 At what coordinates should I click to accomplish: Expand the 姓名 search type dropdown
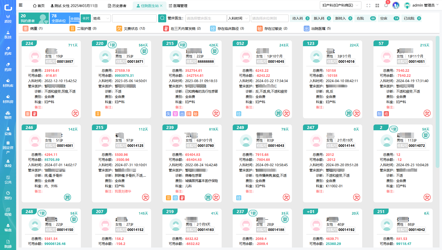(101, 18)
